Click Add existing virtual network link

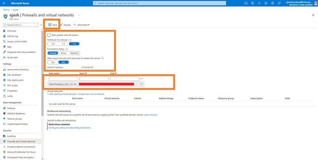(x=62, y=94)
